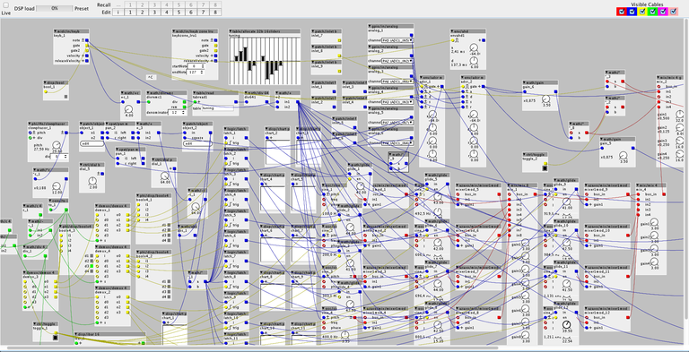689x352 pixels.
Task: Click the Edit preset i button
Action: click(x=118, y=13)
